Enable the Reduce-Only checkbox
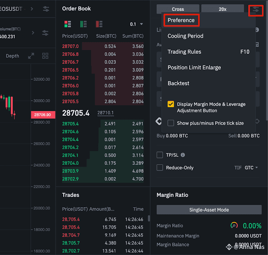The height and width of the screenshot is (255, 268). 159,168
